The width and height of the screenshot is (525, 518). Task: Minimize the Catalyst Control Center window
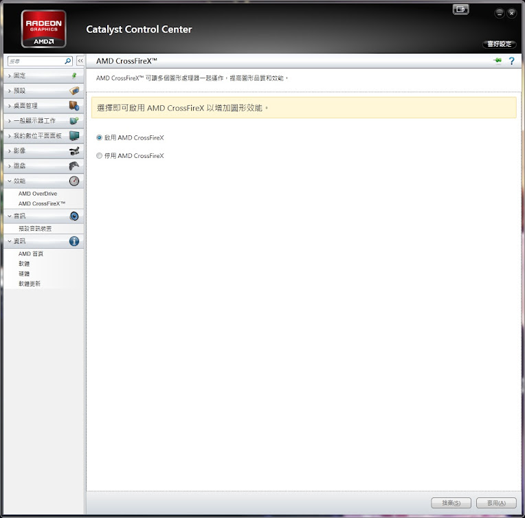point(499,13)
